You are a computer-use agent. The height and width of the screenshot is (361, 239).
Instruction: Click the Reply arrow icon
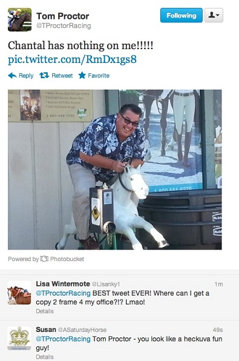(12, 76)
